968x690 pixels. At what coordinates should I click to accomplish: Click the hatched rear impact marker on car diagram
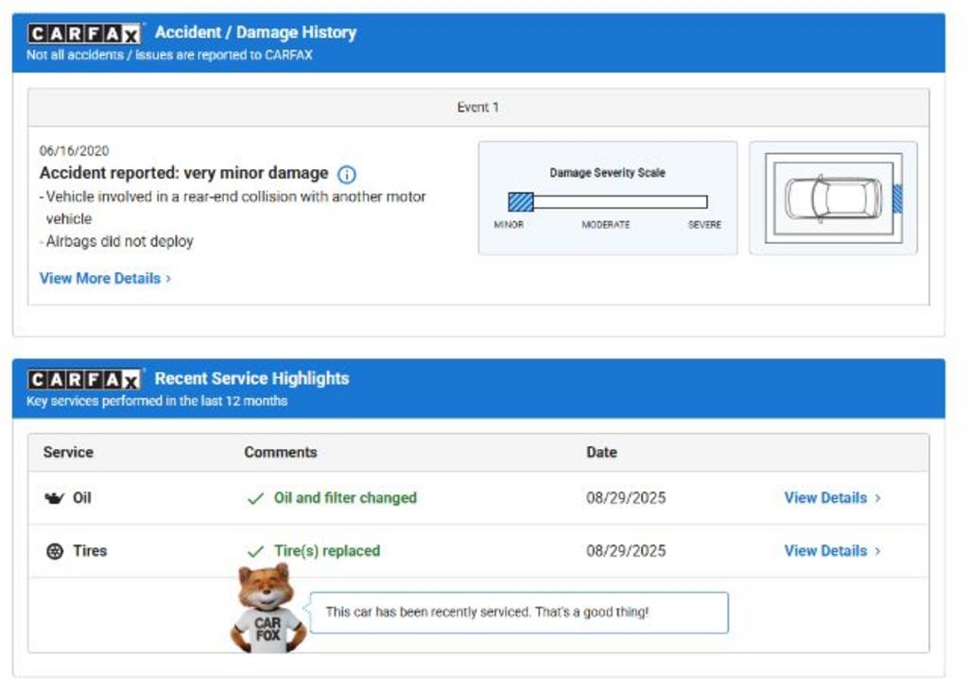point(898,198)
